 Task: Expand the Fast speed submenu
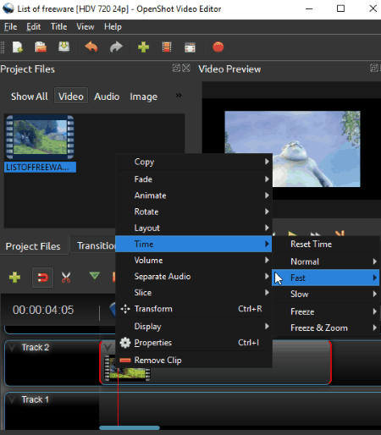tap(326, 278)
